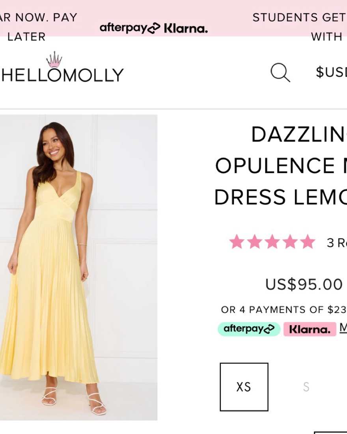Click the US$95.00 price

304,284
